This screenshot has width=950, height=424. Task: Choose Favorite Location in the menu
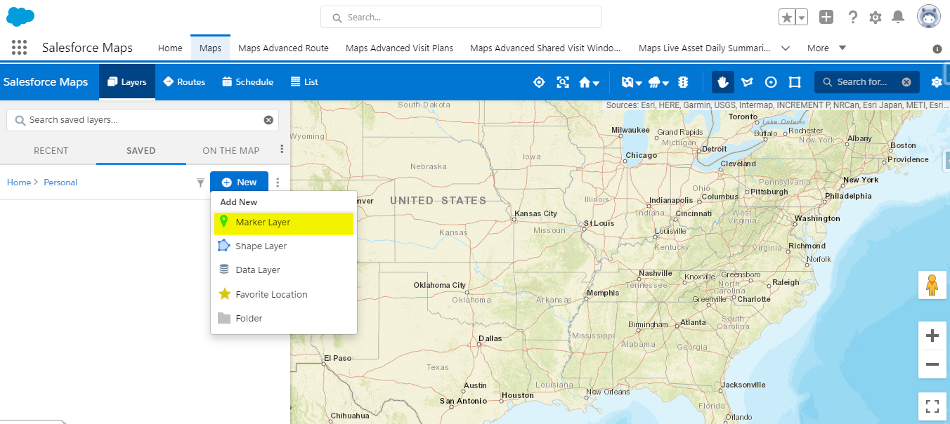(271, 294)
